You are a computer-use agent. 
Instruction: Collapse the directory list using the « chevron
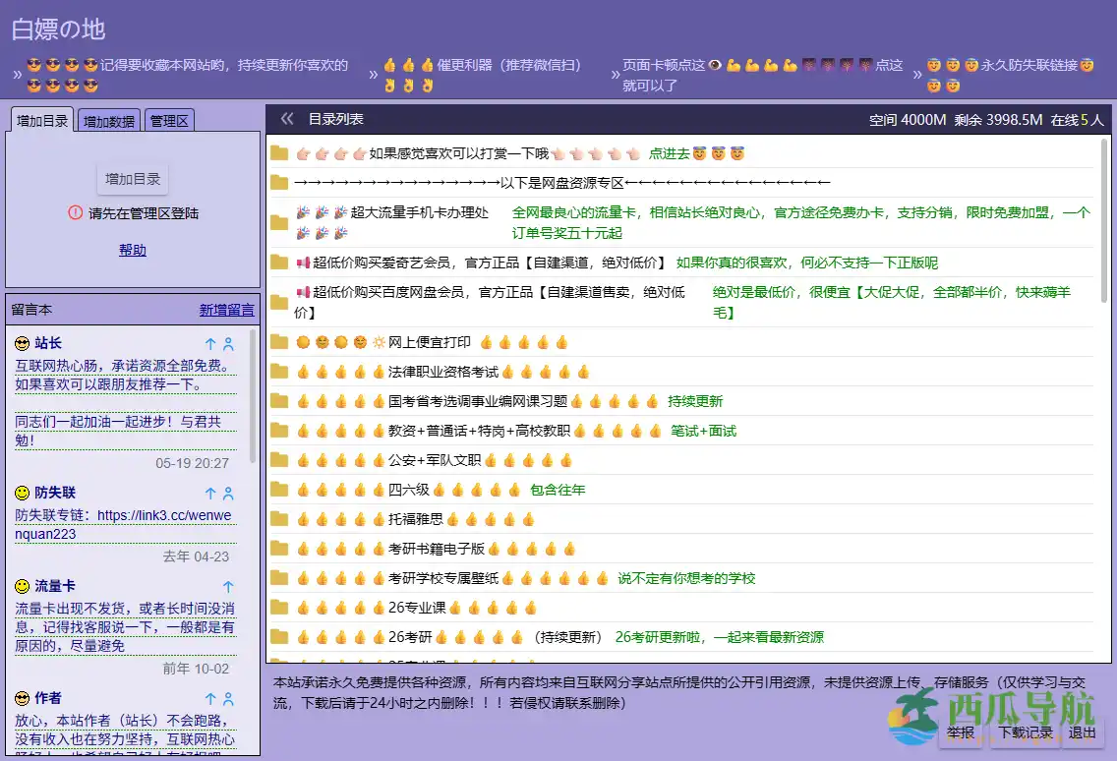(285, 117)
